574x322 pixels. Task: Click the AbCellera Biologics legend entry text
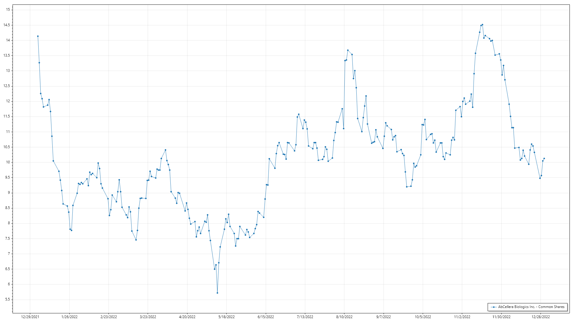pyautogui.click(x=531, y=307)
